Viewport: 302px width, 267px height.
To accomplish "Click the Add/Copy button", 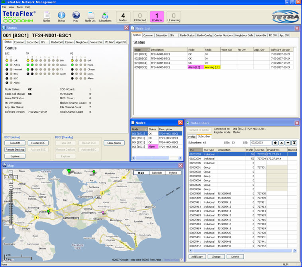I will click(x=197, y=257).
